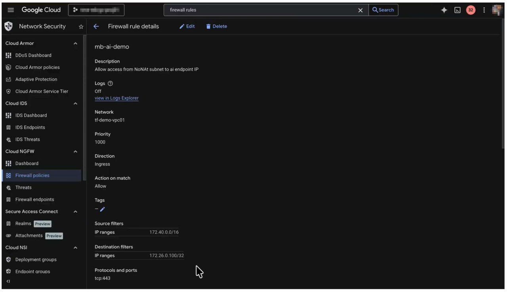This screenshot has width=507, height=292.
Task: Click the Network Security shield icon
Action: (x=8, y=27)
